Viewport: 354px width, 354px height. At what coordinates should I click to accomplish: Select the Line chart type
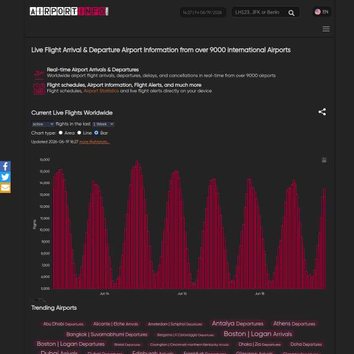click(79, 133)
